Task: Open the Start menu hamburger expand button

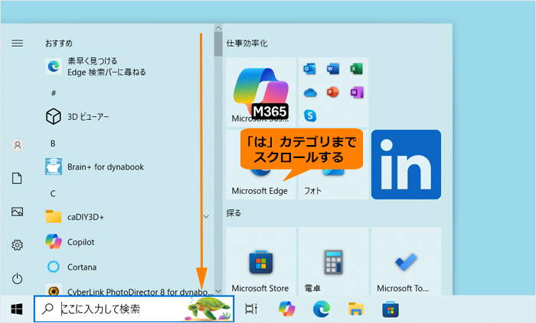Action: tap(18, 44)
